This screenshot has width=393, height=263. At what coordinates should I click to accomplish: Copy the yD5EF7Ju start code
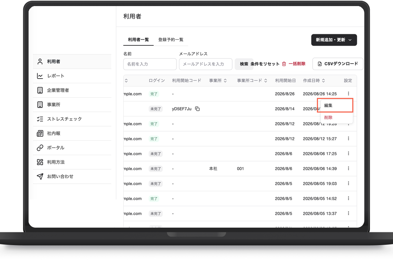(x=198, y=109)
